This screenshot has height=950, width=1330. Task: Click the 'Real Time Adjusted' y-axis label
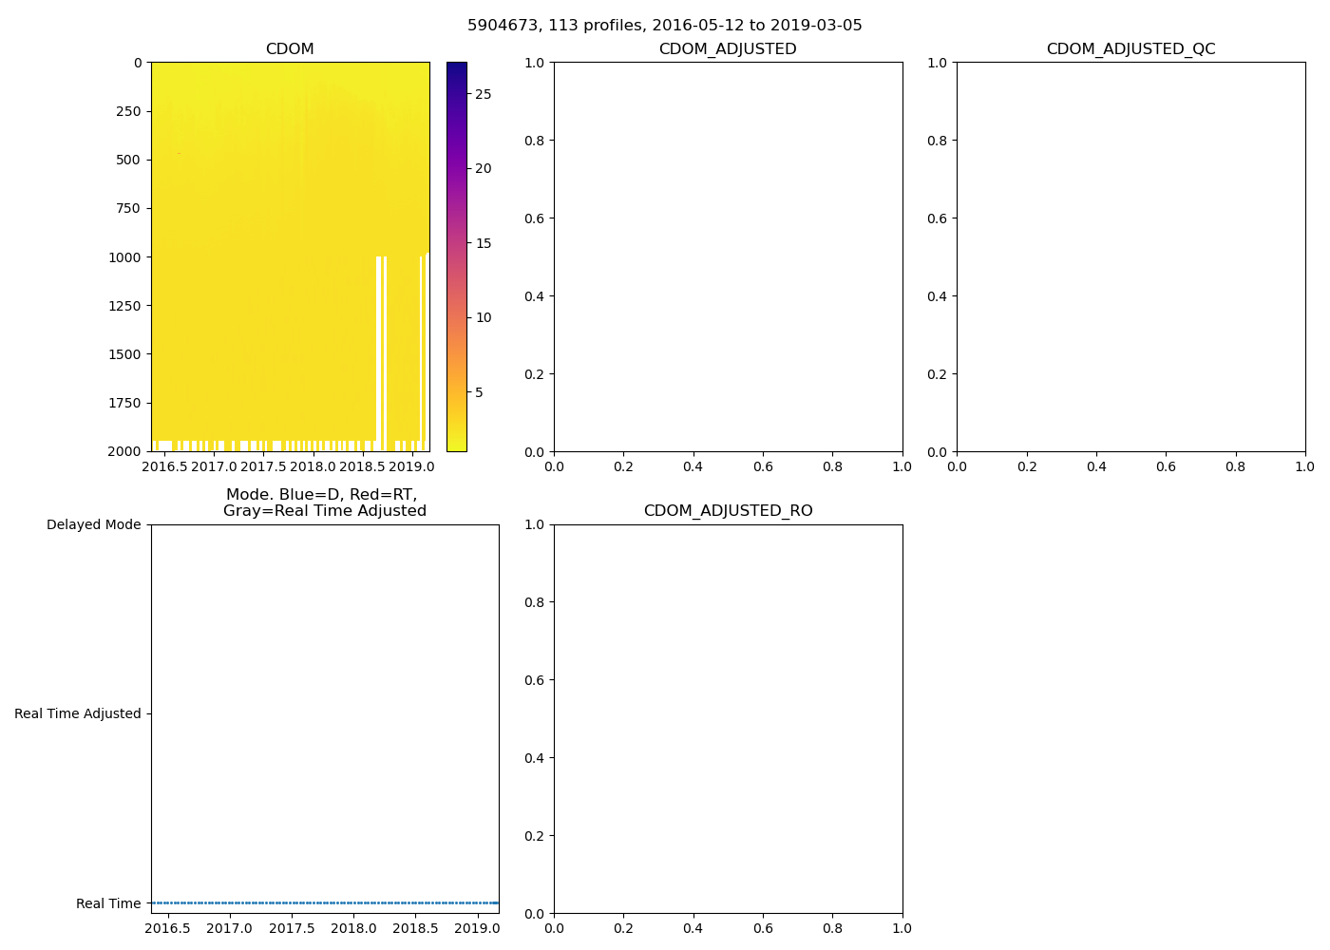tap(77, 713)
